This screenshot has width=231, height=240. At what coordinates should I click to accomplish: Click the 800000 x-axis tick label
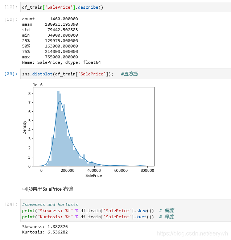[148, 170]
